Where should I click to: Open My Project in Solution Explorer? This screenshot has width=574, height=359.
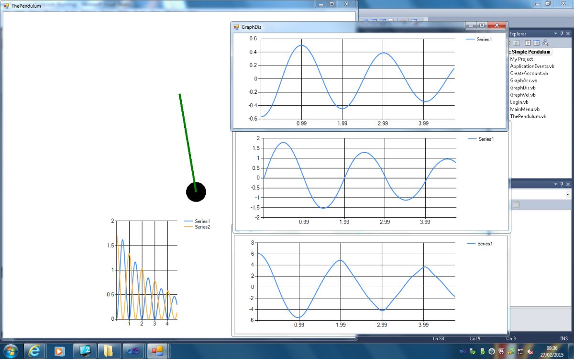coord(521,59)
